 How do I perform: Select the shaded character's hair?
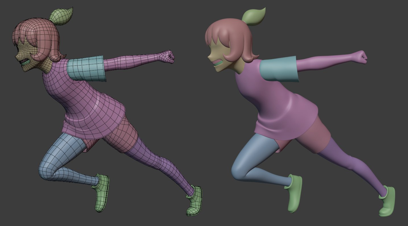coord(233,31)
